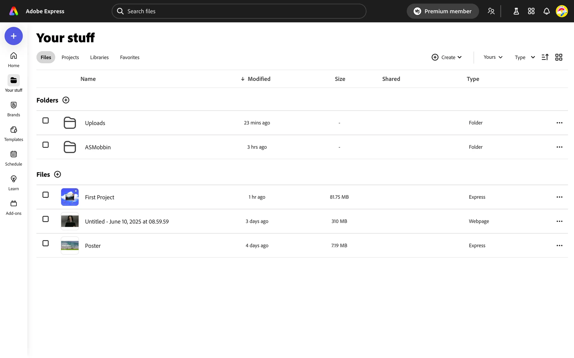Image resolution: width=574 pixels, height=358 pixels.
Task: Switch to the Projects tab
Action: coord(70,57)
